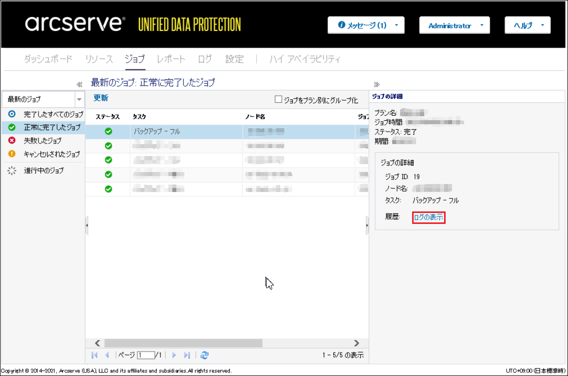
Task: Go to last page button
Action: click(187, 356)
